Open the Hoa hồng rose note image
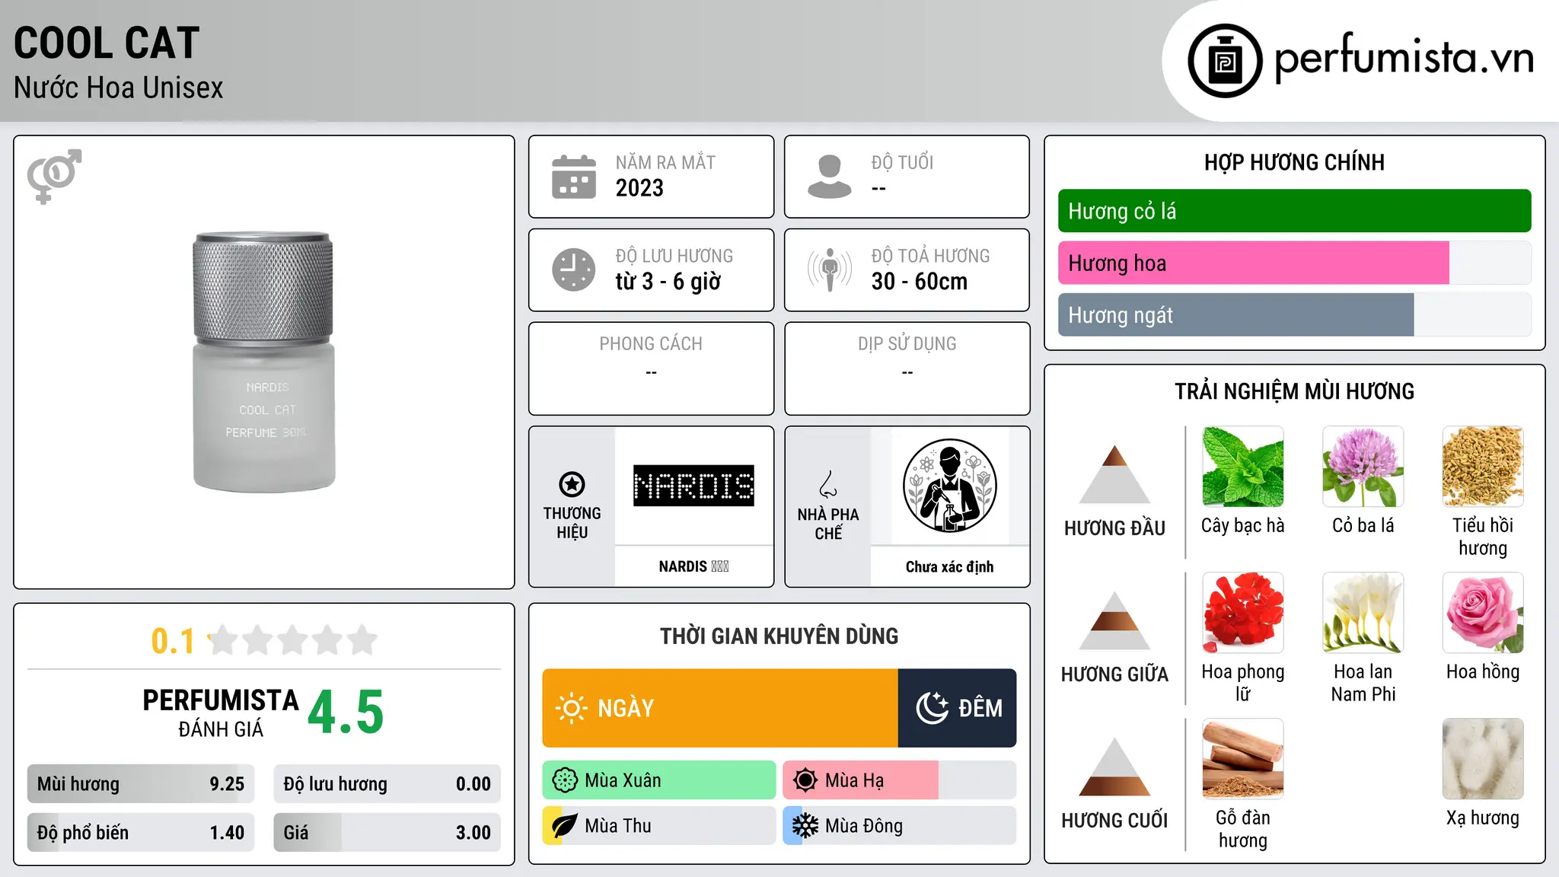This screenshot has height=877, width=1559. [1483, 613]
